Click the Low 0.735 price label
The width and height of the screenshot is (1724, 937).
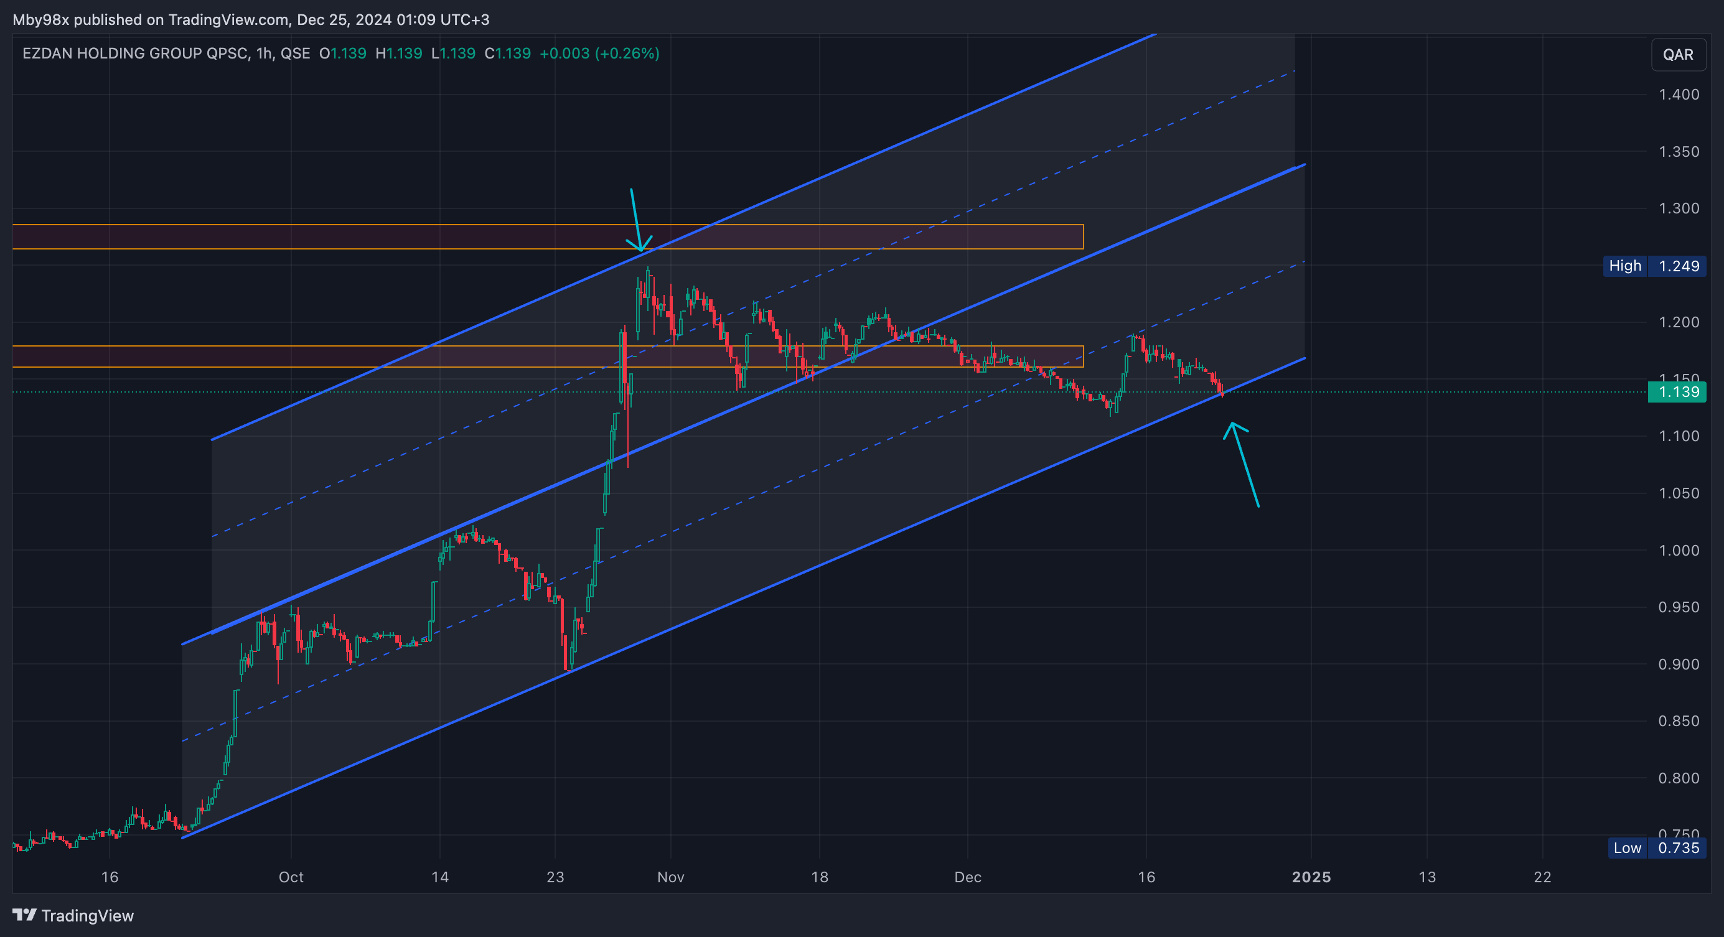[x=1656, y=848]
